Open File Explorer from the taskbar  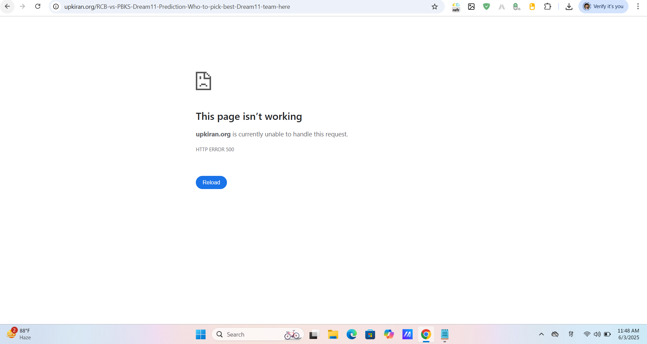point(333,334)
